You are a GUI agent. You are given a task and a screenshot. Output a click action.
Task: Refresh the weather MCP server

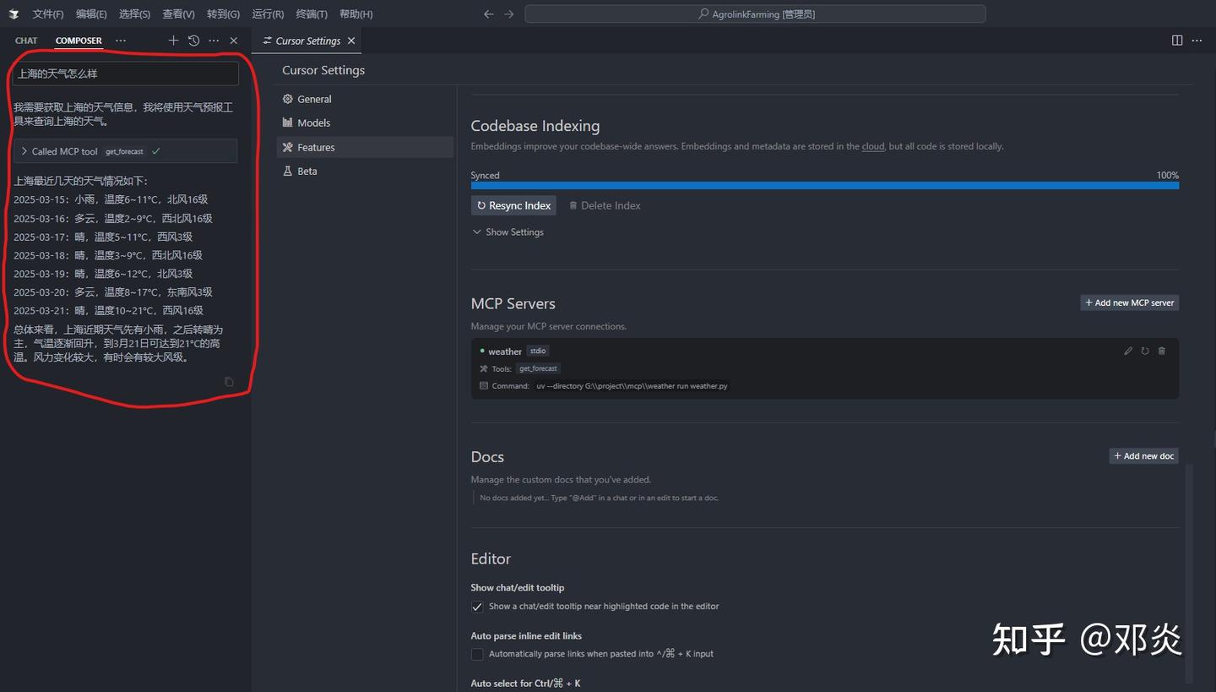coord(1145,351)
